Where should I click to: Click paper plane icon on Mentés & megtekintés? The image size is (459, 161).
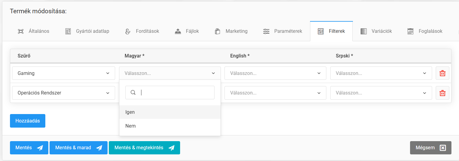(x=171, y=148)
